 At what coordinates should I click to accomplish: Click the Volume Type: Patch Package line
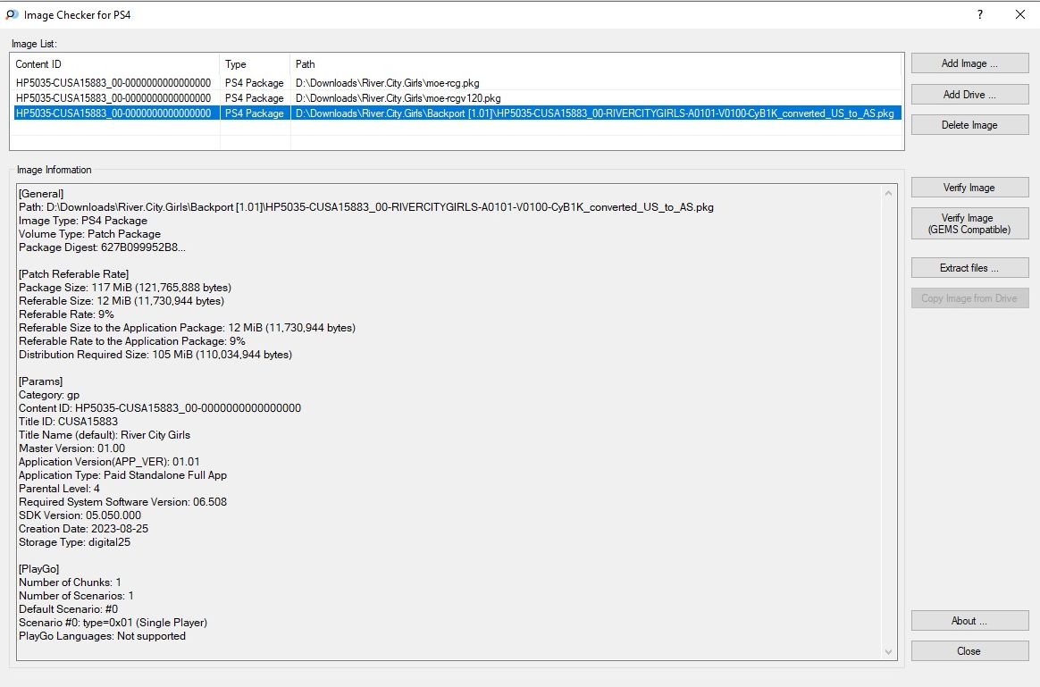[89, 234]
